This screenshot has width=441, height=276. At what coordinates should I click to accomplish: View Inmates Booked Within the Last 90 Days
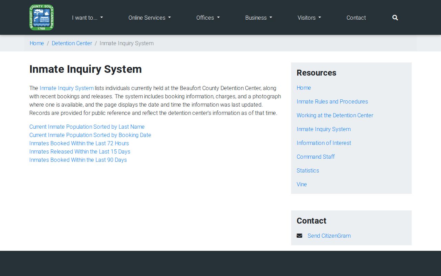[x=78, y=160]
